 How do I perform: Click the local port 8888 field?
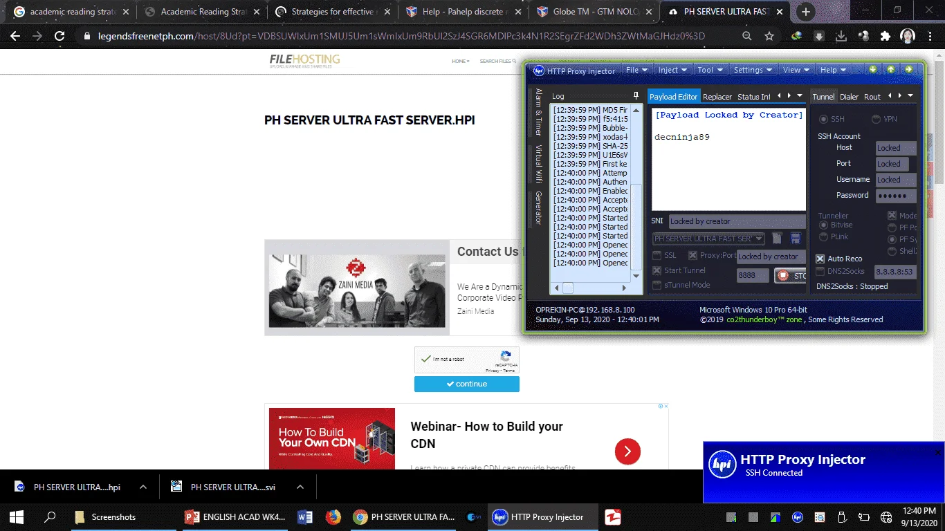click(753, 275)
